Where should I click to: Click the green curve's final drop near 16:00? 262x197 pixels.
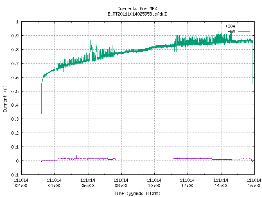253,63
